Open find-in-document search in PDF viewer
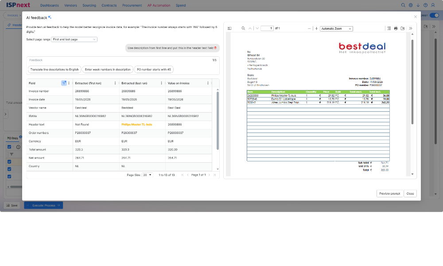Image resolution: width=443 pixels, height=266 pixels. tap(243, 28)
